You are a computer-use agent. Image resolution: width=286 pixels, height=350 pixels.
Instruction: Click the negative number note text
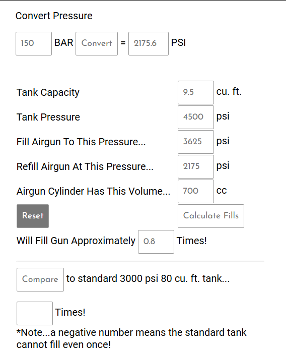click(x=131, y=338)
